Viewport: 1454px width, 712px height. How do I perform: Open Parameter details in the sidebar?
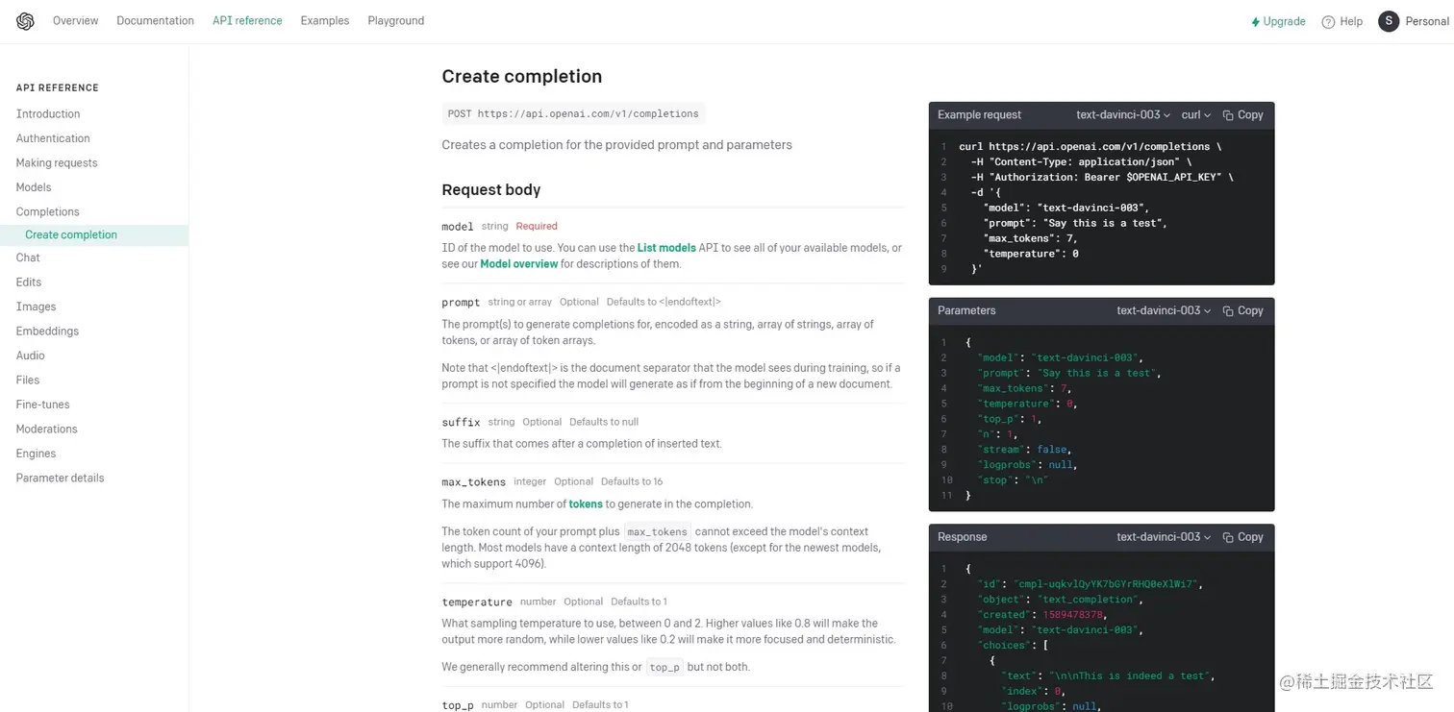(x=60, y=479)
